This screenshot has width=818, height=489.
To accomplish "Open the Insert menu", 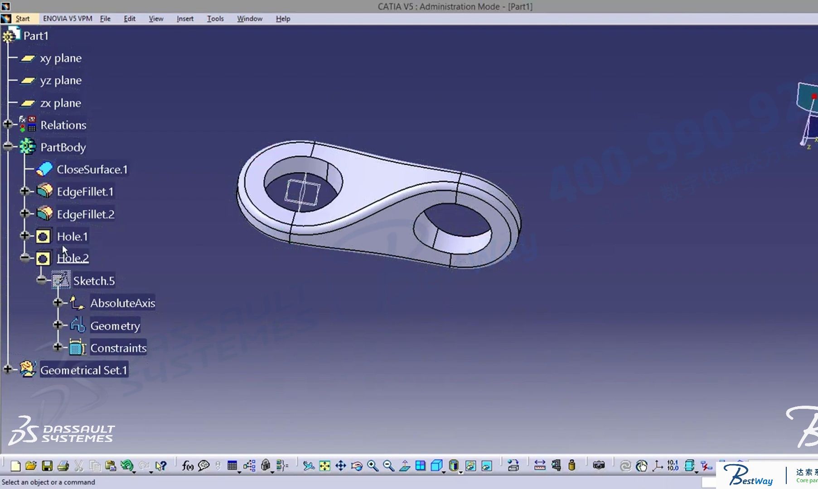I will pyautogui.click(x=185, y=19).
